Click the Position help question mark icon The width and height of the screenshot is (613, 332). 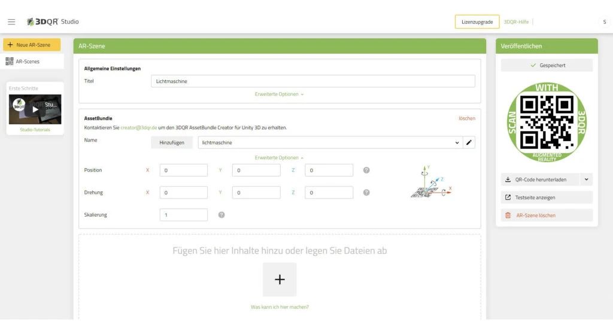[x=366, y=170]
